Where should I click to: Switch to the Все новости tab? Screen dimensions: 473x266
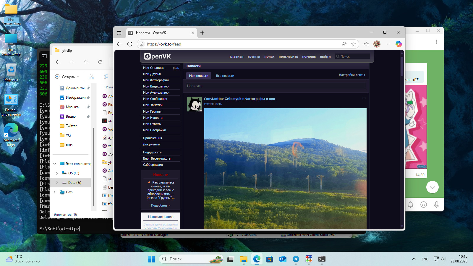pos(225,76)
